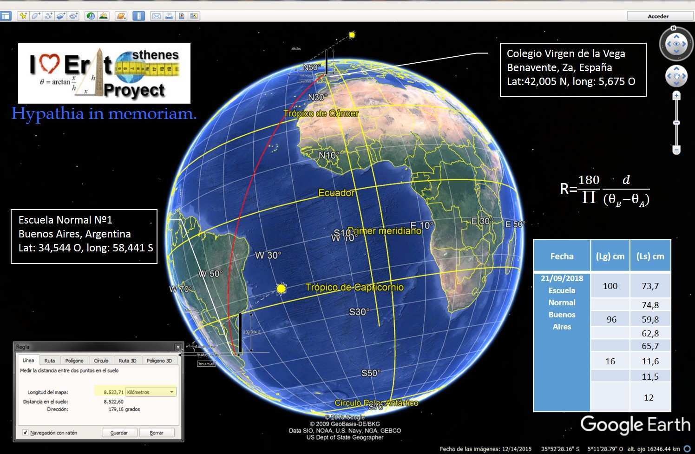Open the Kilómetros units dropdown

(x=151, y=392)
